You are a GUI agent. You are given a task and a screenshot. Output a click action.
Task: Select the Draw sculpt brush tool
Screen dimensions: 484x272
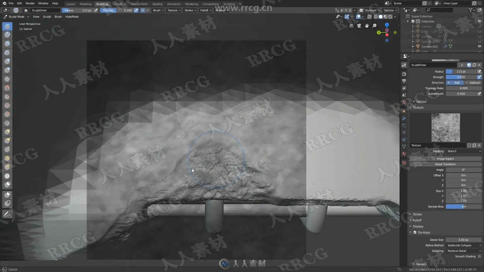(7, 26)
